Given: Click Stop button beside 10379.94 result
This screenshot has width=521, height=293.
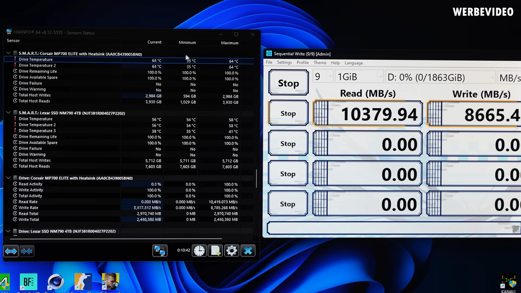Looking at the screenshot, I should click(x=288, y=113).
